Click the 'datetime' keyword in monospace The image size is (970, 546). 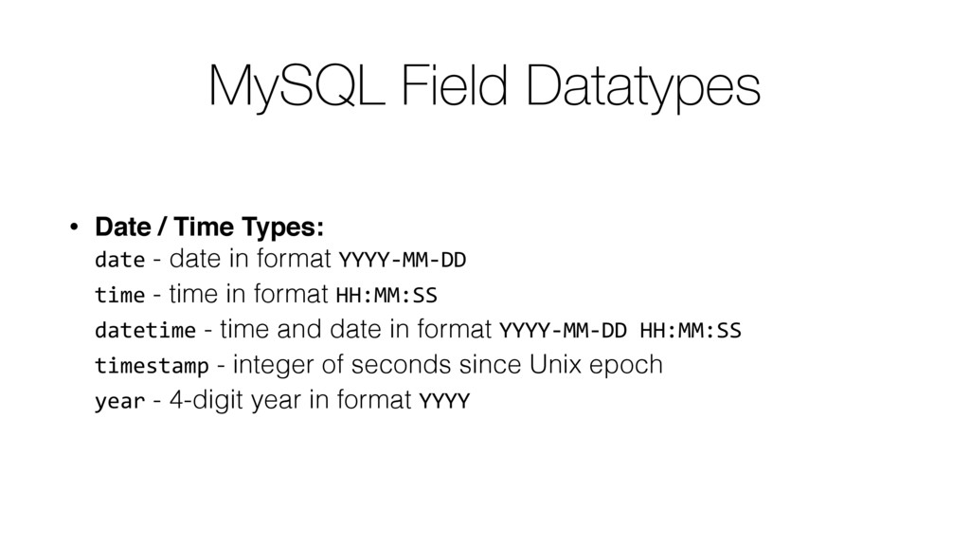[145, 330]
